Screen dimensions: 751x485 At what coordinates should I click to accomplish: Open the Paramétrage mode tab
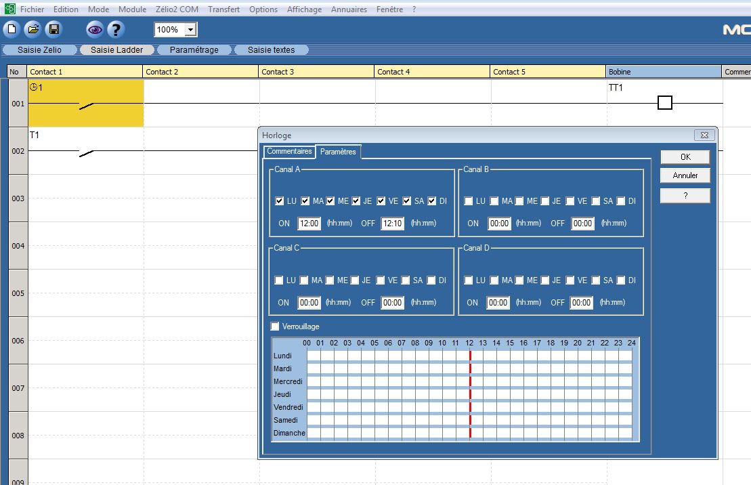(194, 49)
